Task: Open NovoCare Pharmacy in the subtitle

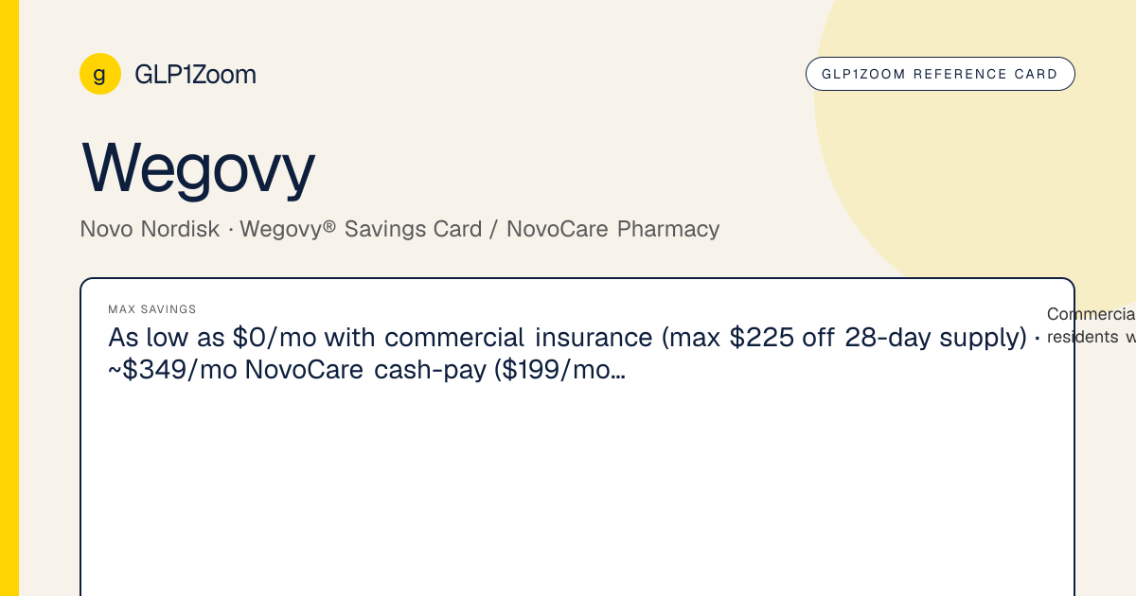Action: pyautogui.click(x=613, y=229)
